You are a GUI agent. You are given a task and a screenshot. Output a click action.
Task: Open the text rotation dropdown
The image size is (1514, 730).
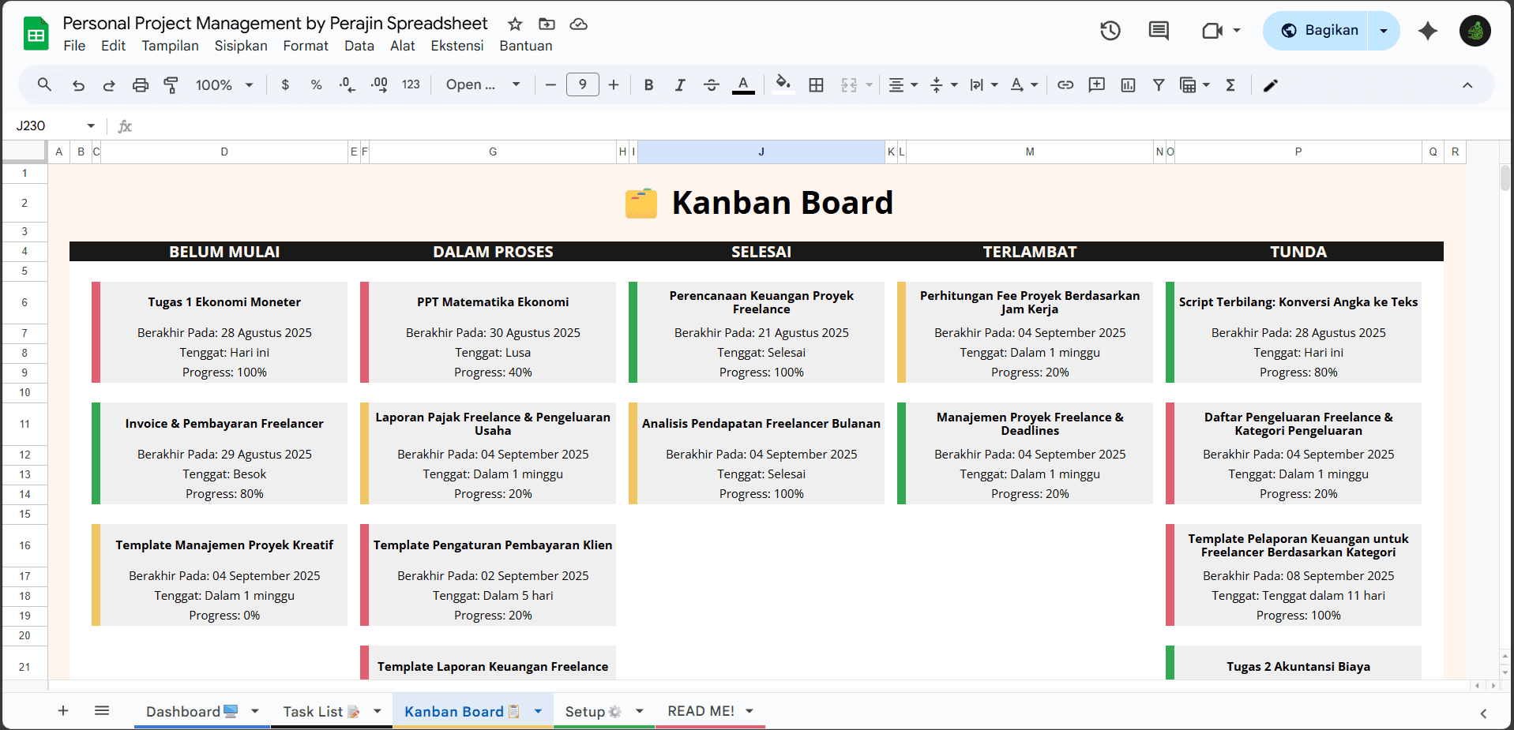(1024, 85)
